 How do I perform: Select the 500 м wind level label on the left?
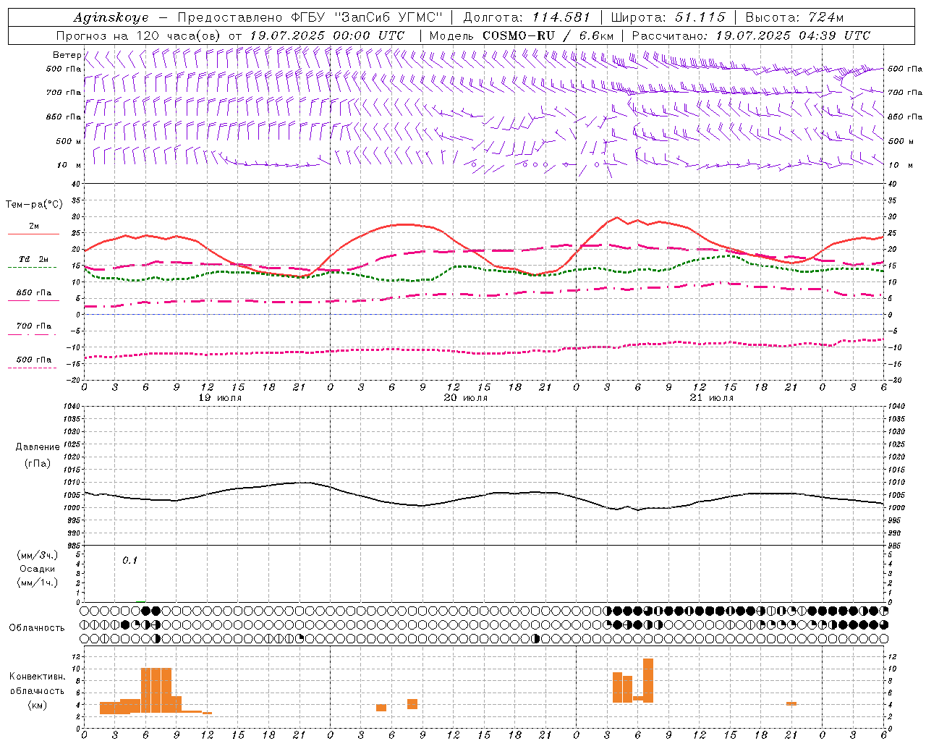(69, 141)
